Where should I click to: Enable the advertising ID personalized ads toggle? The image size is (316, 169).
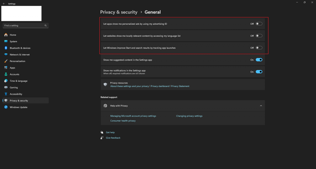(x=259, y=24)
